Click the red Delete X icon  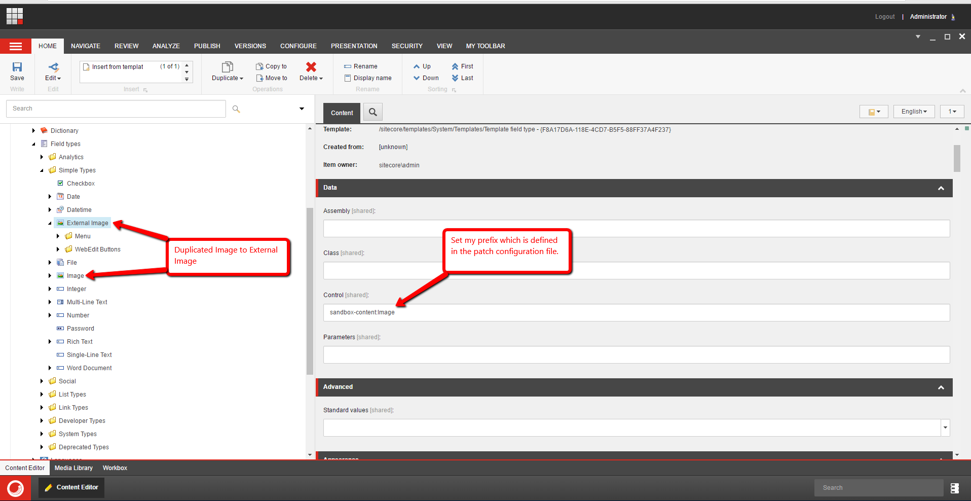click(x=311, y=67)
